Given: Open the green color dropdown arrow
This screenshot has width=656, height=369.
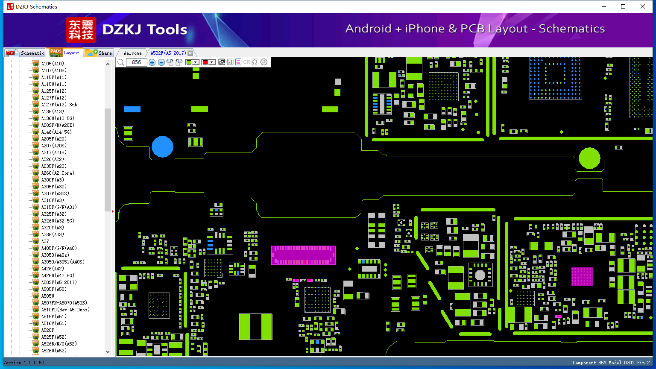Looking at the screenshot, I should pyautogui.click(x=196, y=62).
